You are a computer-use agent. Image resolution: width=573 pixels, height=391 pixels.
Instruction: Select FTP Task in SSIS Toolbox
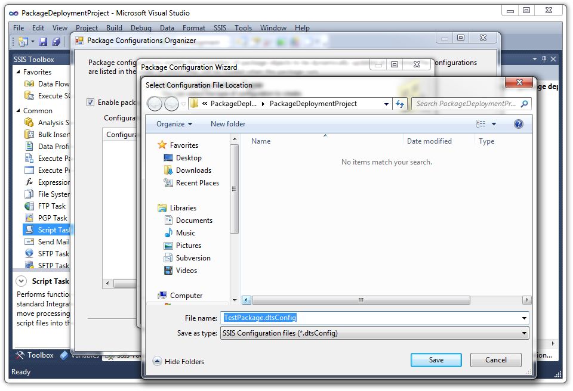(45, 206)
